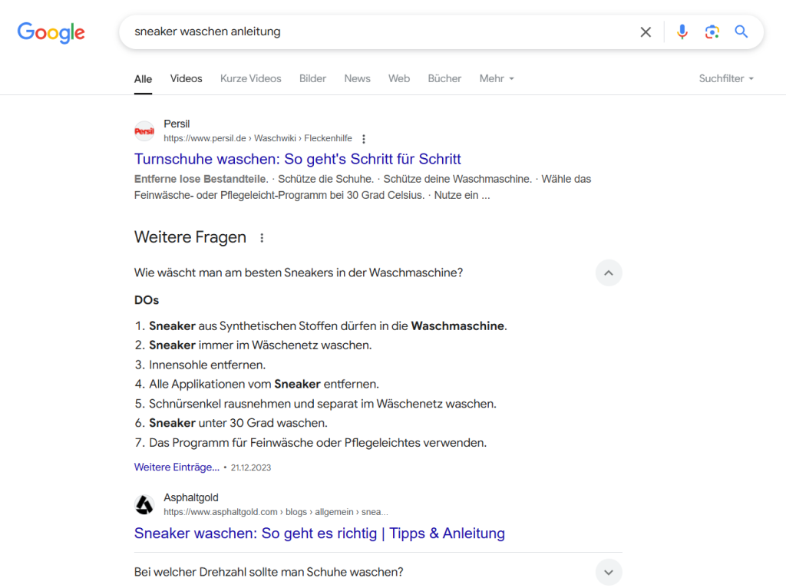786x588 pixels.
Task: Click the Weitere Einträge link
Action: tap(177, 467)
